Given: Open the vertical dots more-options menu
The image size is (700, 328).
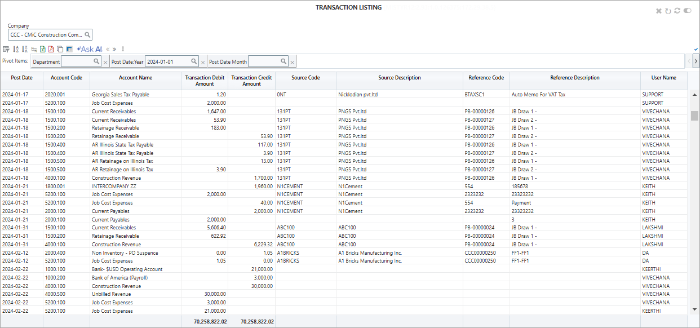Looking at the screenshot, I should click(123, 49).
